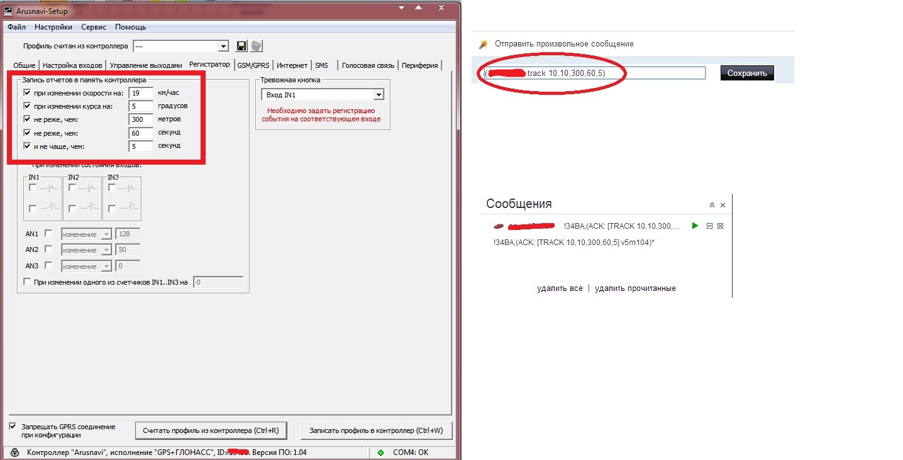Toggle 'Запрещать GPRS соединение' checkbox
The height and width of the screenshot is (460, 903).
(13, 426)
